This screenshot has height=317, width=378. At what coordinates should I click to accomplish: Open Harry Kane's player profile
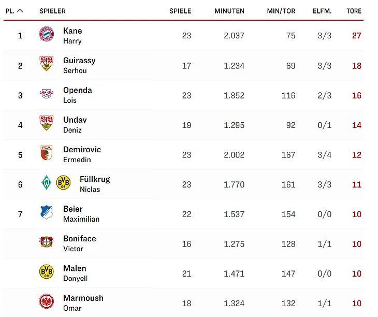[x=72, y=35]
